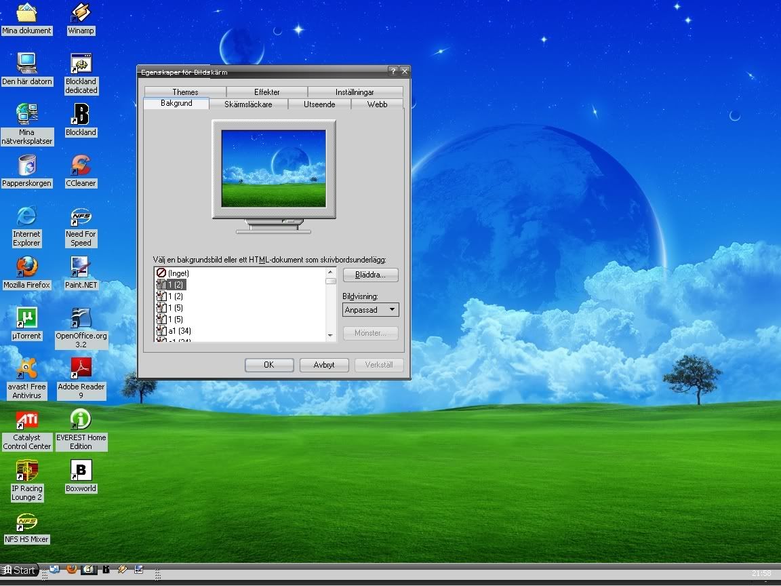
Task: Select the µTorrent desktop shortcut
Action: coord(26,318)
